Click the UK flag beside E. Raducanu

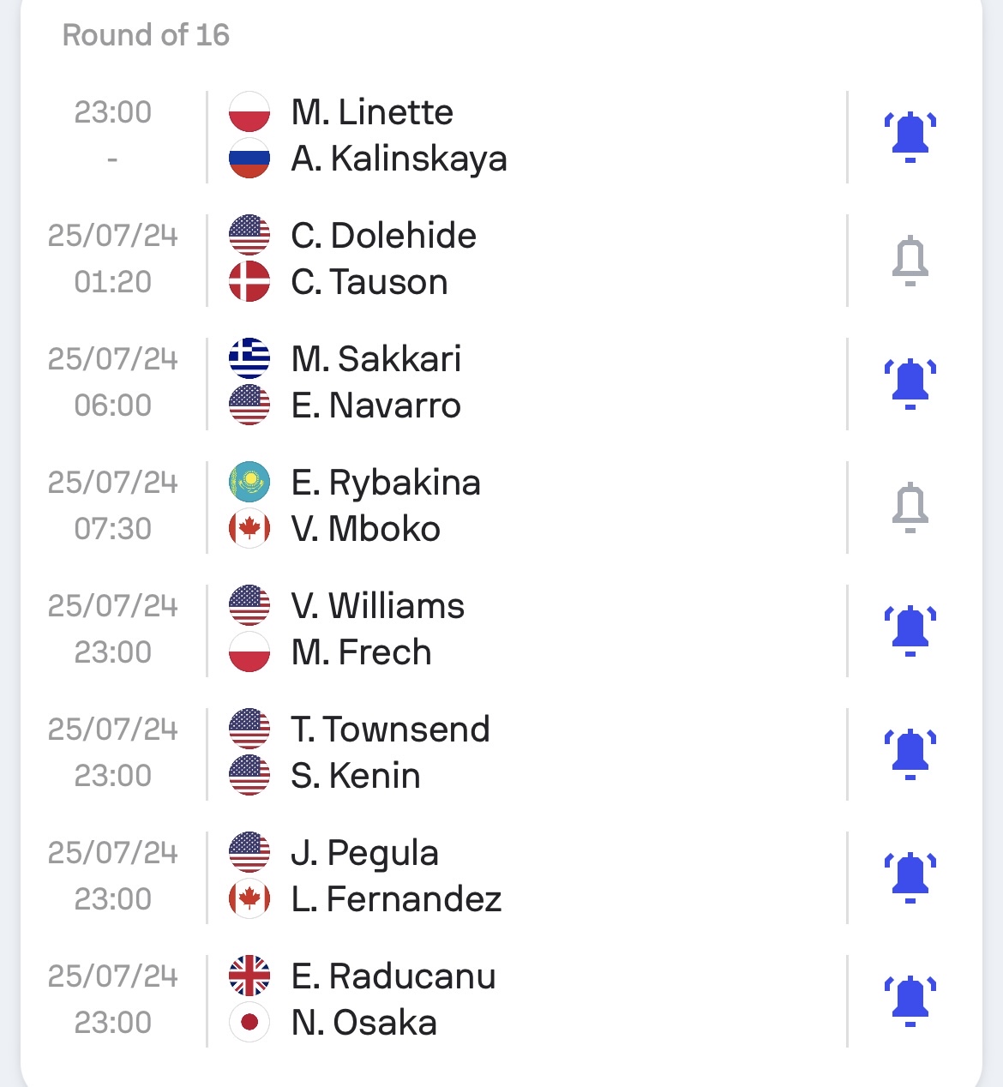(249, 976)
